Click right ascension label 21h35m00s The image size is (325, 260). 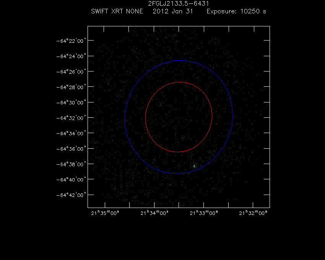tap(105, 213)
